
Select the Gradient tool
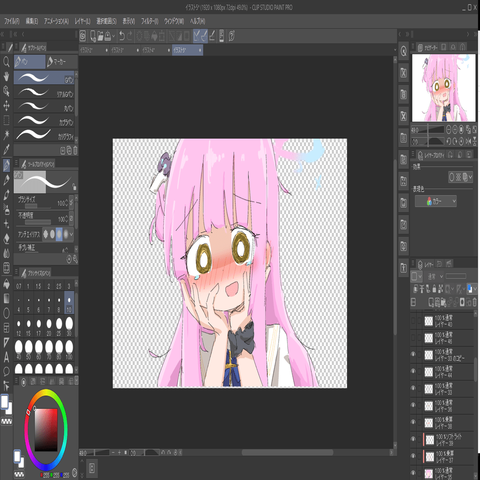click(6, 298)
